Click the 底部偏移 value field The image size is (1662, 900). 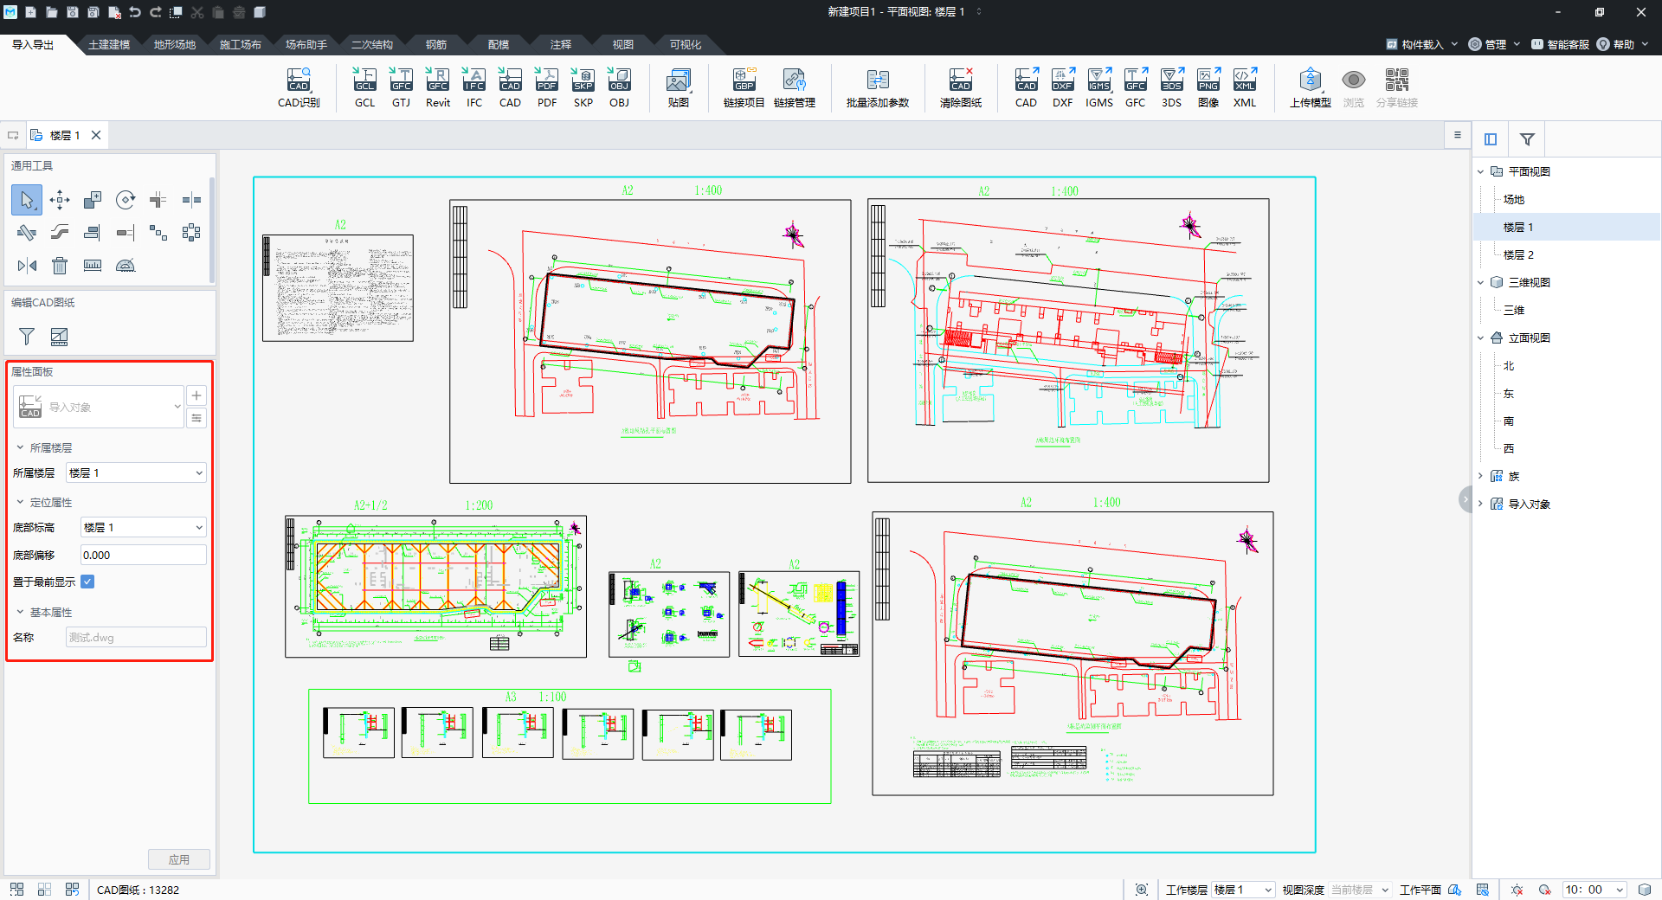pos(144,555)
